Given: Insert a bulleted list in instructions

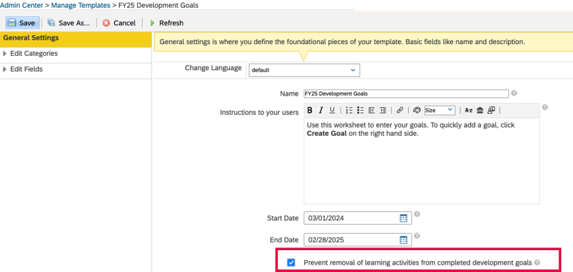Looking at the screenshot, I should coord(360,110).
